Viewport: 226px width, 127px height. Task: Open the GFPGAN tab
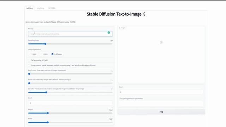[52, 8]
